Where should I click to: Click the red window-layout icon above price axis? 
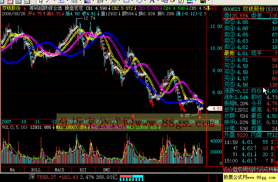215,8
